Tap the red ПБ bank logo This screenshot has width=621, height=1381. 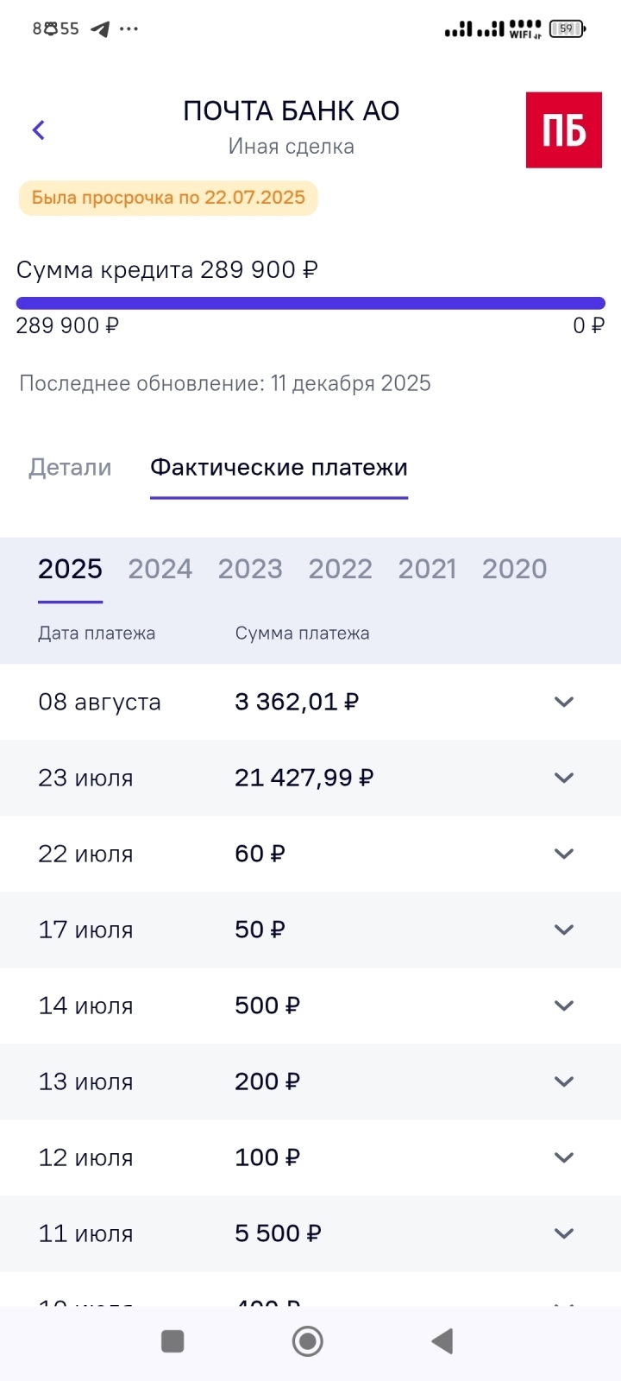[x=563, y=130]
